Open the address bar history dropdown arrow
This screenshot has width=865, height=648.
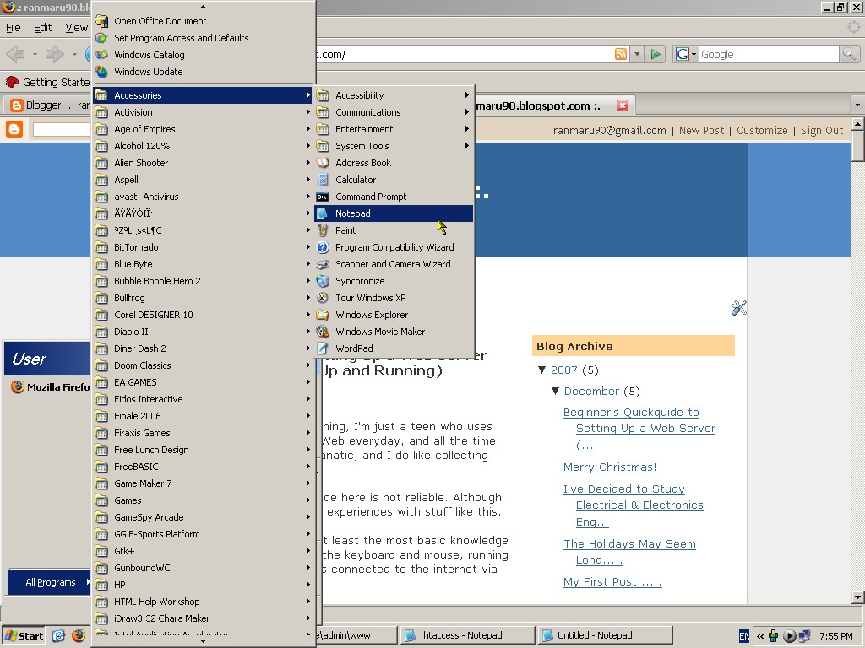pyautogui.click(x=637, y=54)
